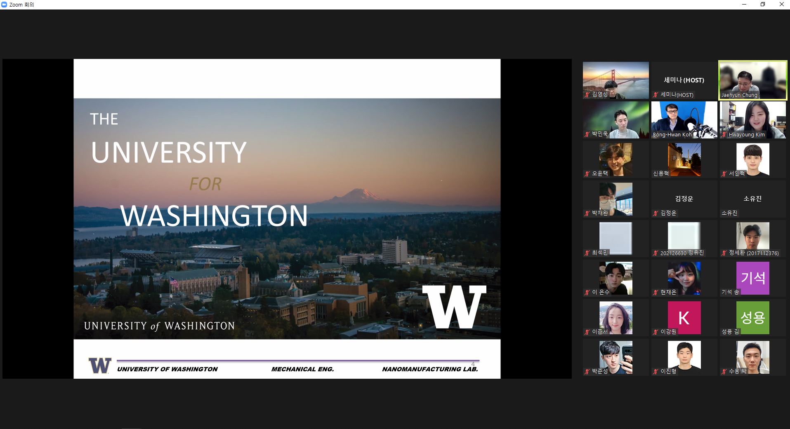Select 박민욱's aurora background video tile
This screenshot has height=429, width=790.
(616, 120)
